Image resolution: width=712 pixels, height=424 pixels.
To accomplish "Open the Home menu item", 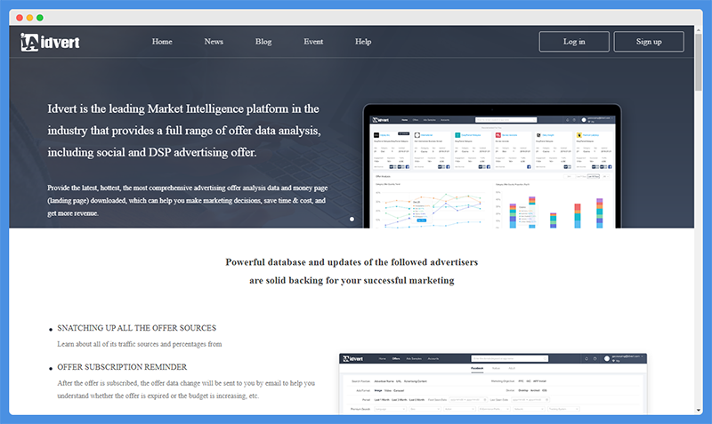I will pos(162,42).
